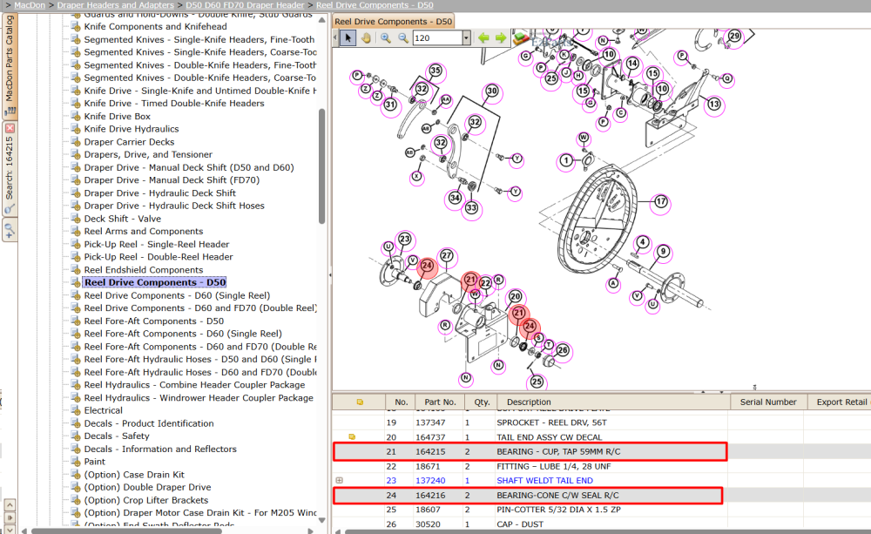Click the Description column header
The width and height of the screenshot is (871, 534).
(x=613, y=402)
